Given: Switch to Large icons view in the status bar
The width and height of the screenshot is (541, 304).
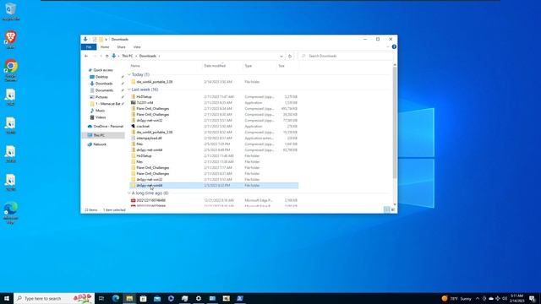Looking at the screenshot, I should 393,209.
